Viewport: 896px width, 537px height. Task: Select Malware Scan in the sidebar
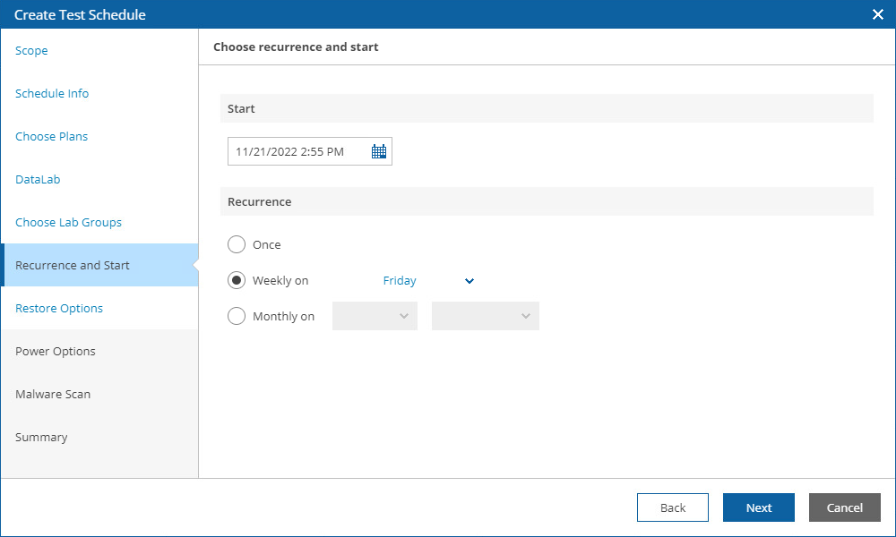53,395
